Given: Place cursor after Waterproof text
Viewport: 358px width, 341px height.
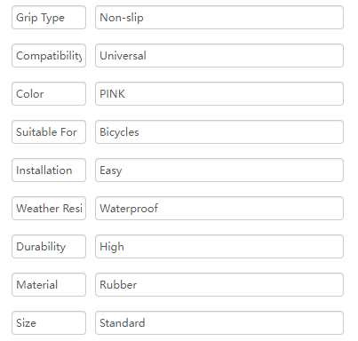Looking at the screenshot, I should (159, 209).
